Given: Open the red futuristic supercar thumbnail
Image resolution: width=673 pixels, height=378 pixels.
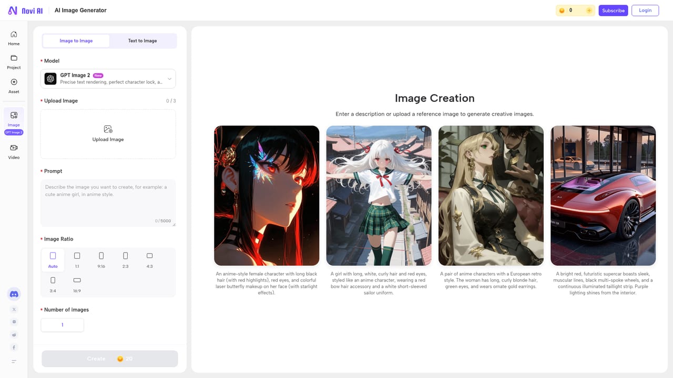Looking at the screenshot, I should pos(603,196).
